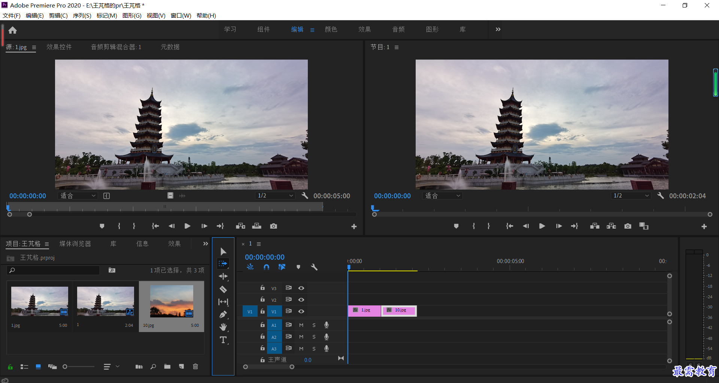
Task: Delete selected item with trash icon
Action: pyautogui.click(x=195, y=367)
